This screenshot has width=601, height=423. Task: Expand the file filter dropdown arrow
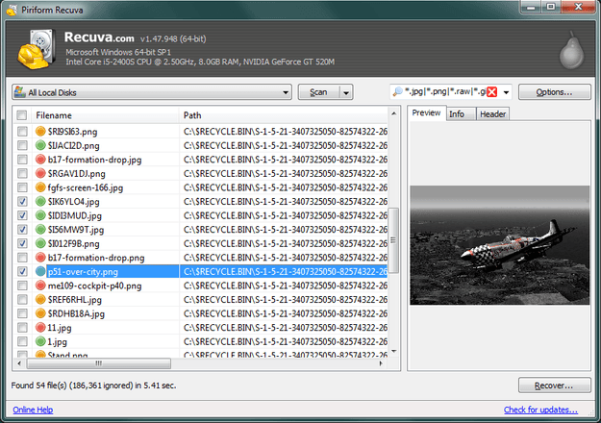pyautogui.click(x=506, y=92)
